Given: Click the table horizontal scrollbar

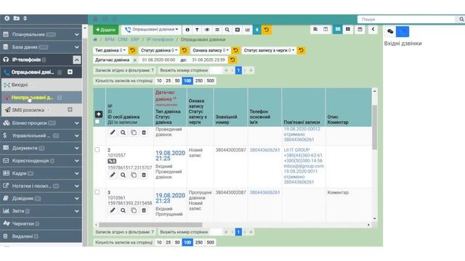Looking at the screenshot, I should (x=150, y=225).
